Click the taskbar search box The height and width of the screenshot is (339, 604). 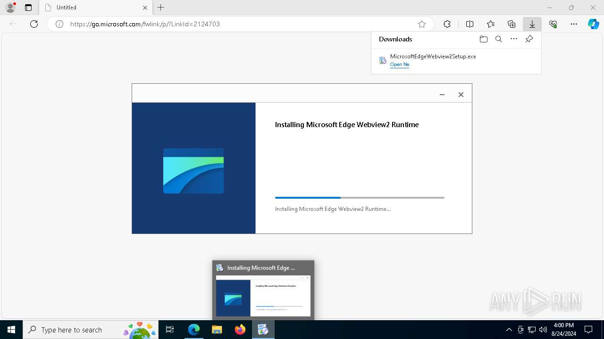[x=91, y=330]
